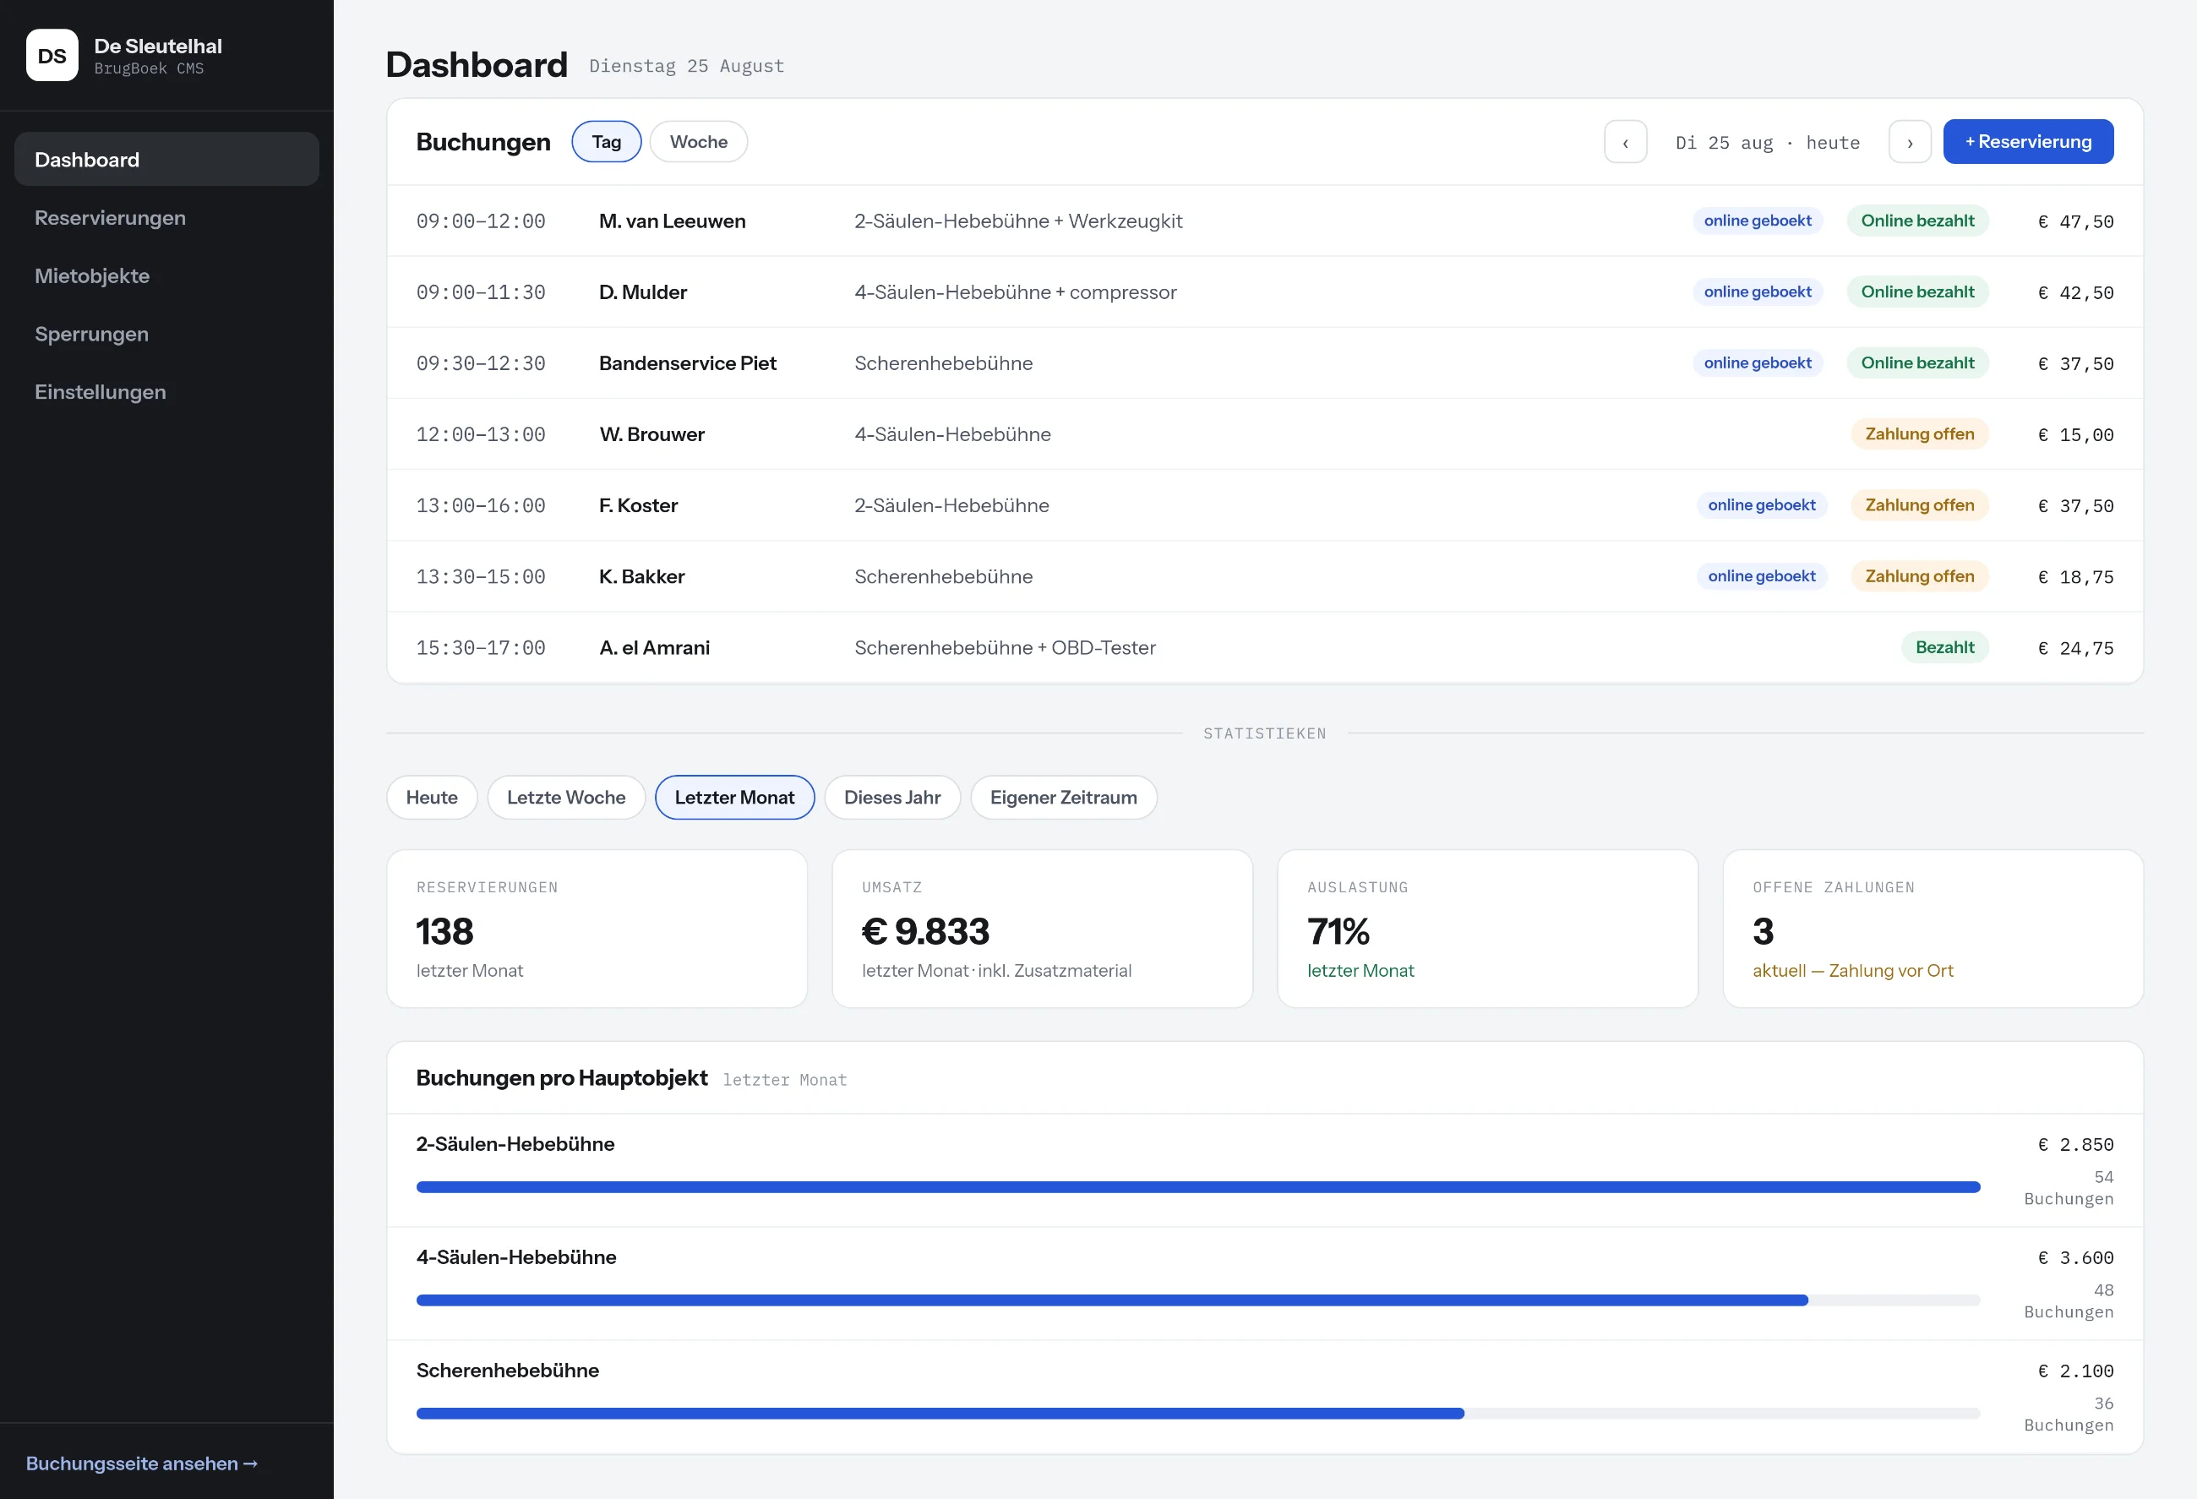Click Bezahlt badge for A. el Amrani
The height and width of the screenshot is (1499, 2197).
[1944, 647]
